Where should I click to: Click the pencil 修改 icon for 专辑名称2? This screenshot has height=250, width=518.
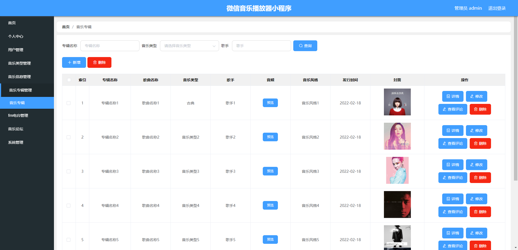pos(472,130)
